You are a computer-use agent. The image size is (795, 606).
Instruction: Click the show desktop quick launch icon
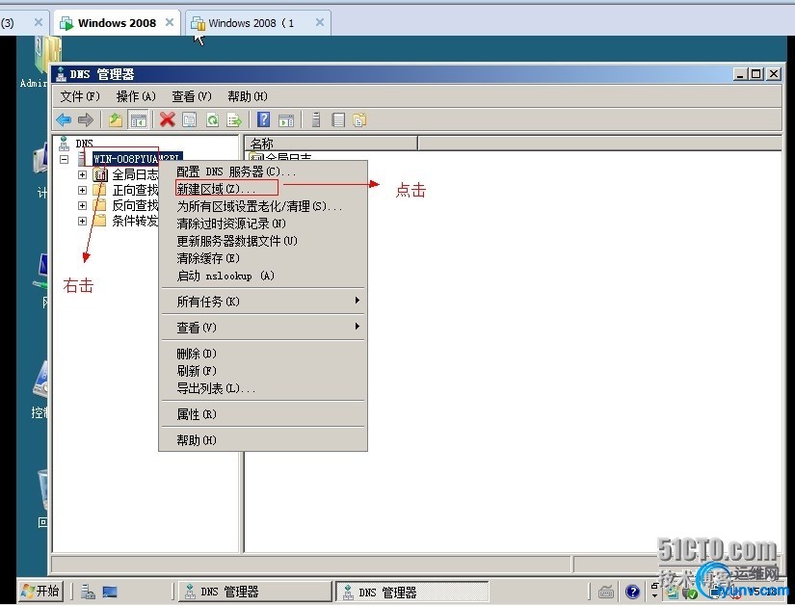click(110, 592)
